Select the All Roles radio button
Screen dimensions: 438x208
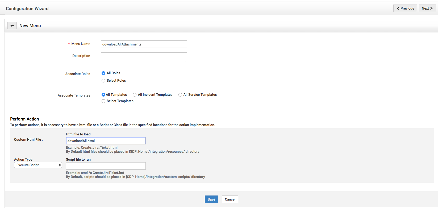tap(103, 73)
